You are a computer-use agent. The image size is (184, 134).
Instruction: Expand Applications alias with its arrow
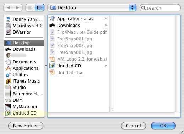106,18
